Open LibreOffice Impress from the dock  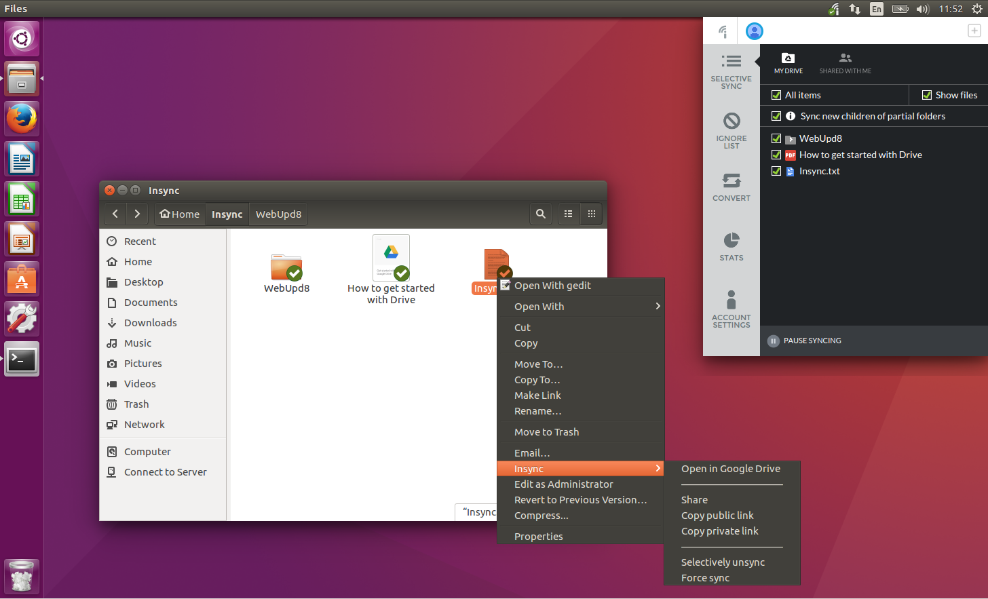22,239
